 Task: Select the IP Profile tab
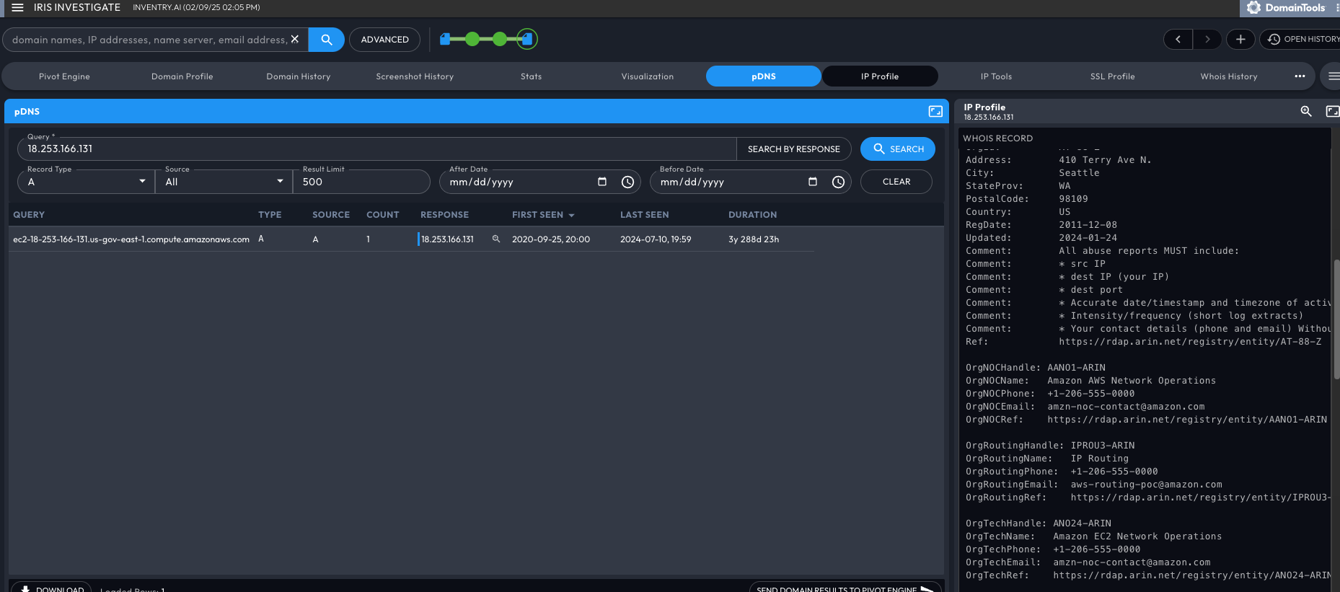[x=880, y=76]
